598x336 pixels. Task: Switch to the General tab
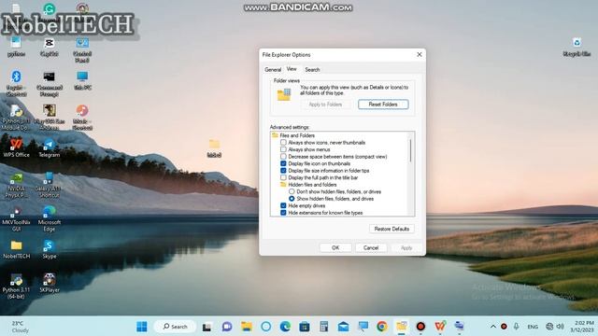[x=273, y=70]
